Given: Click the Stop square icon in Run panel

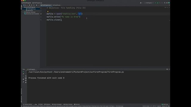Looking at the screenshot, I should pos(23,79).
